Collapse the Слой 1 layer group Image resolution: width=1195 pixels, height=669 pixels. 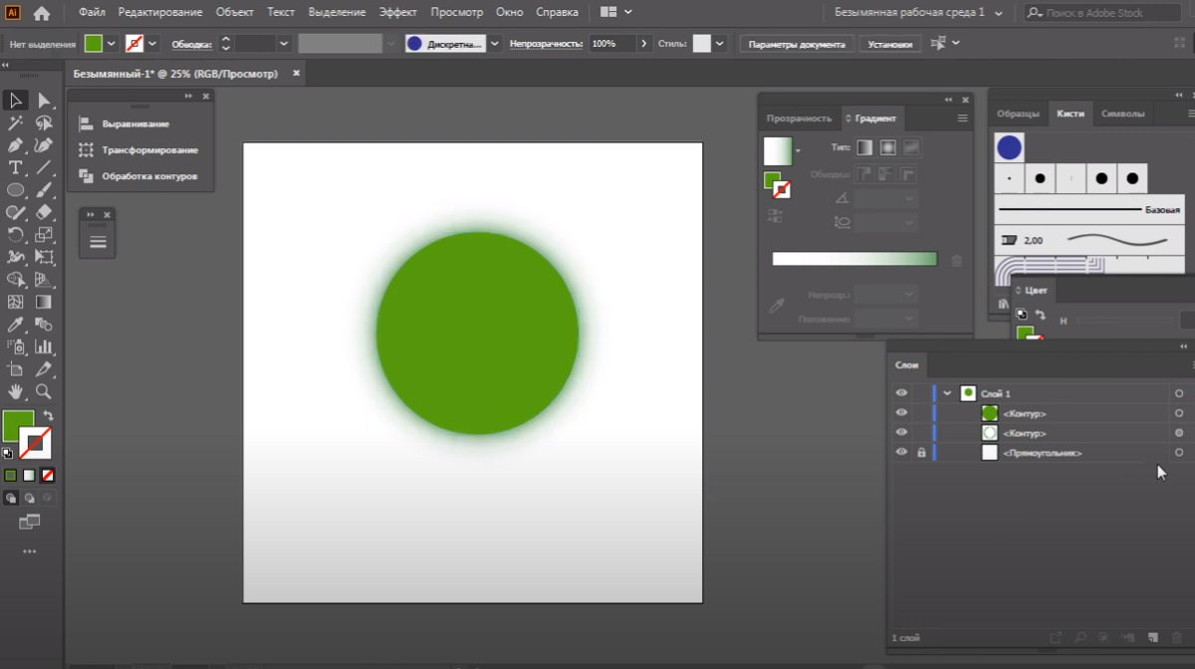tap(947, 393)
